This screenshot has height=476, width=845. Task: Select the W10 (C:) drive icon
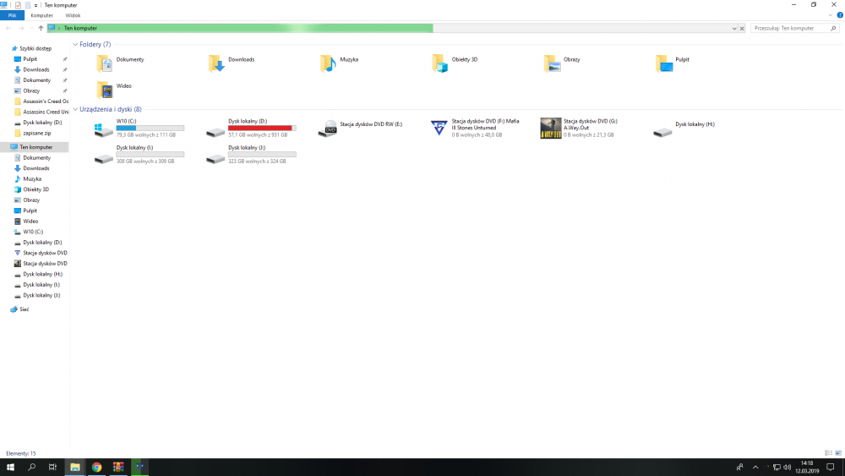(104, 129)
